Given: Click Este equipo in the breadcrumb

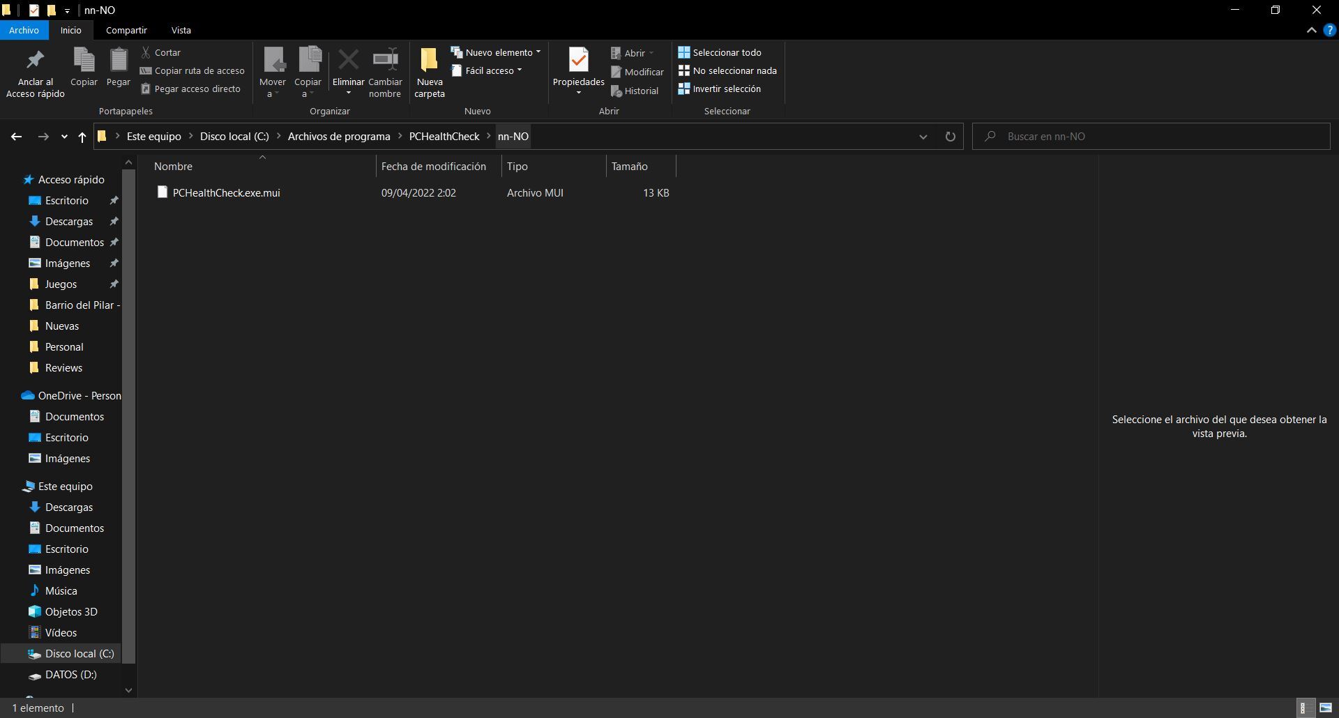Looking at the screenshot, I should (153, 137).
